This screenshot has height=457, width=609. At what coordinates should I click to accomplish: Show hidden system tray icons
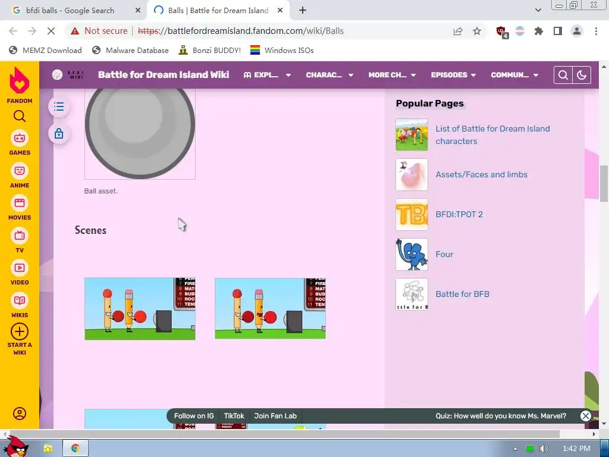click(515, 449)
